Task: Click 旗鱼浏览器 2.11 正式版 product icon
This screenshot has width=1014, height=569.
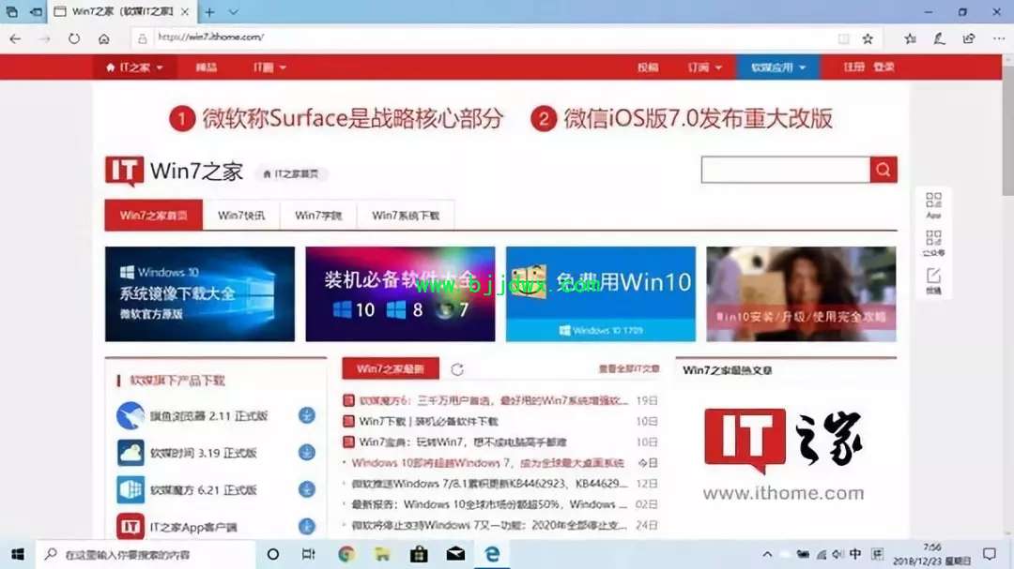Action: pyautogui.click(x=130, y=415)
